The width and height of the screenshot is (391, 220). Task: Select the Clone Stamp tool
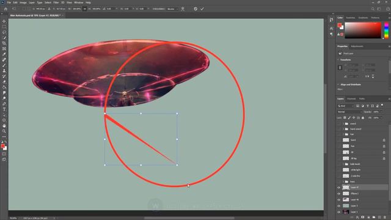pyautogui.click(x=4, y=71)
